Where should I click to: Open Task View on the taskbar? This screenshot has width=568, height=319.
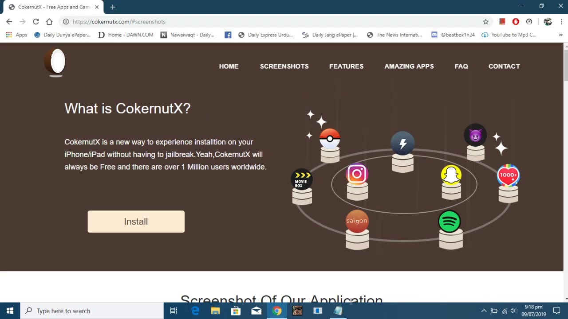tap(174, 311)
